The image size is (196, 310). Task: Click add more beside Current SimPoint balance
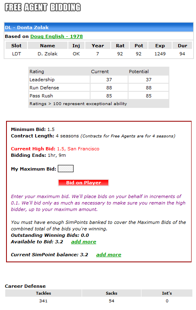click(109, 255)
